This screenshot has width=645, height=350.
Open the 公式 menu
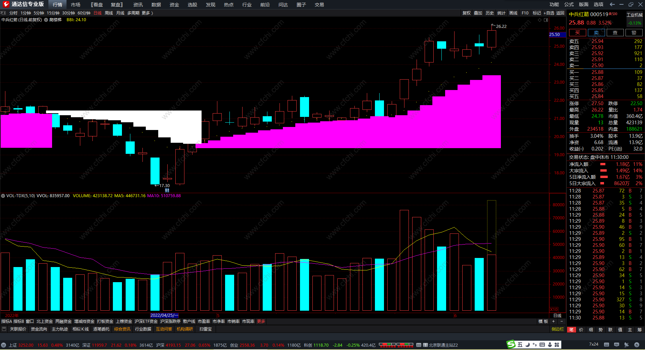tap(569, 4)
